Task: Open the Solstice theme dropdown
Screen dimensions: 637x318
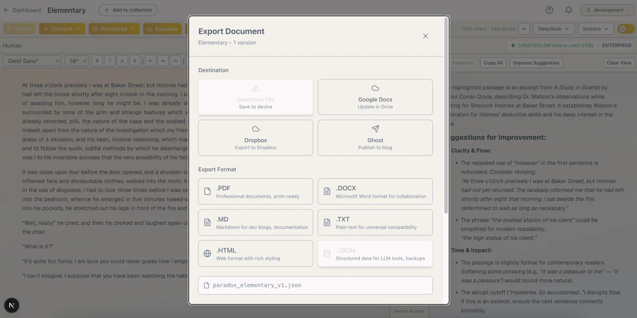Action: [x=596, y=29]
